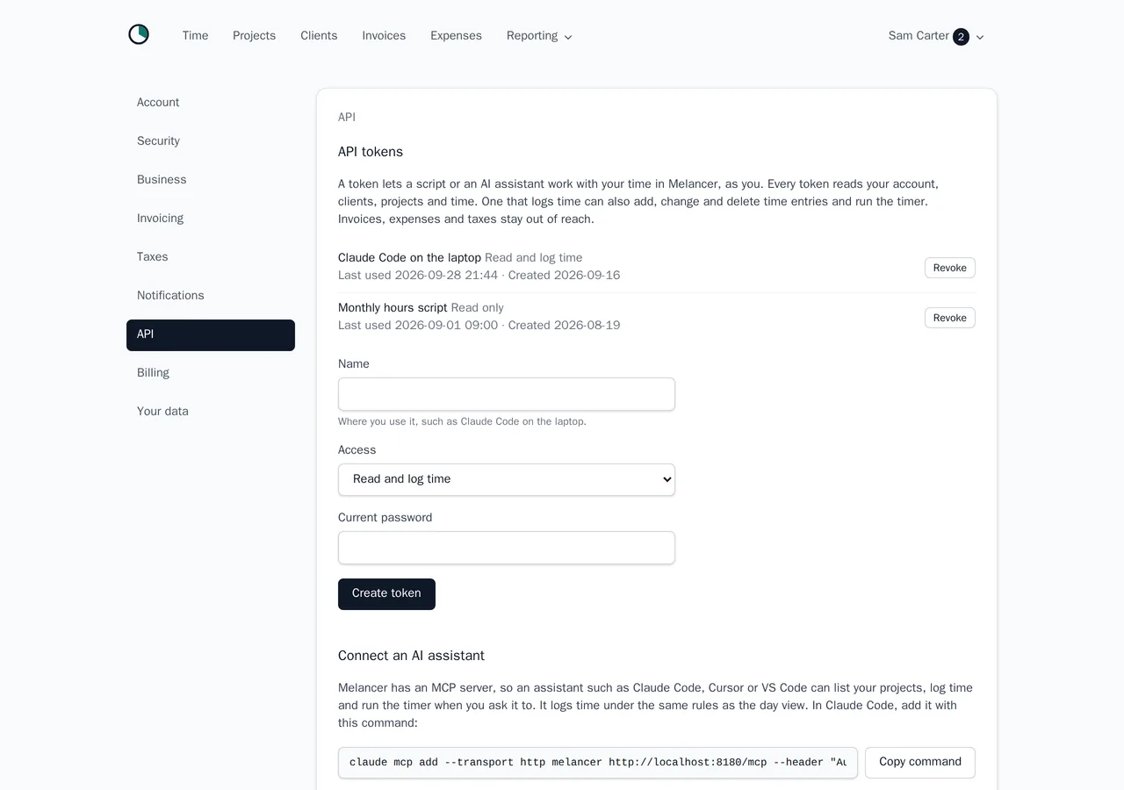Click the Sam Carter user name

pos(919,36)
